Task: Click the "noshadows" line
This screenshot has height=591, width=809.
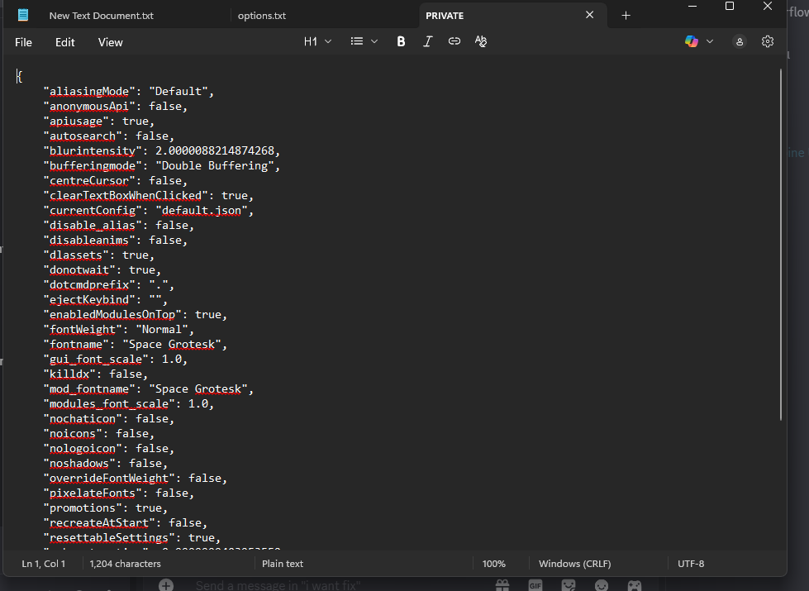Action: click(106, 464)
